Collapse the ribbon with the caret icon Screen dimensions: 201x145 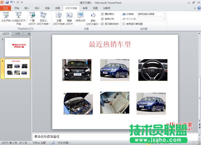point(195,8)
